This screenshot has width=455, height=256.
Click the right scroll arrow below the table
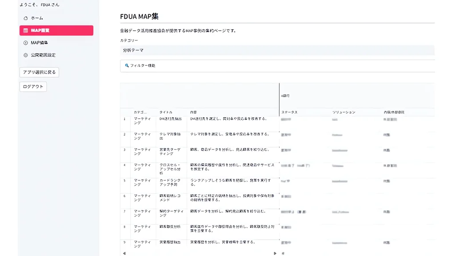(x=275, y=253)
